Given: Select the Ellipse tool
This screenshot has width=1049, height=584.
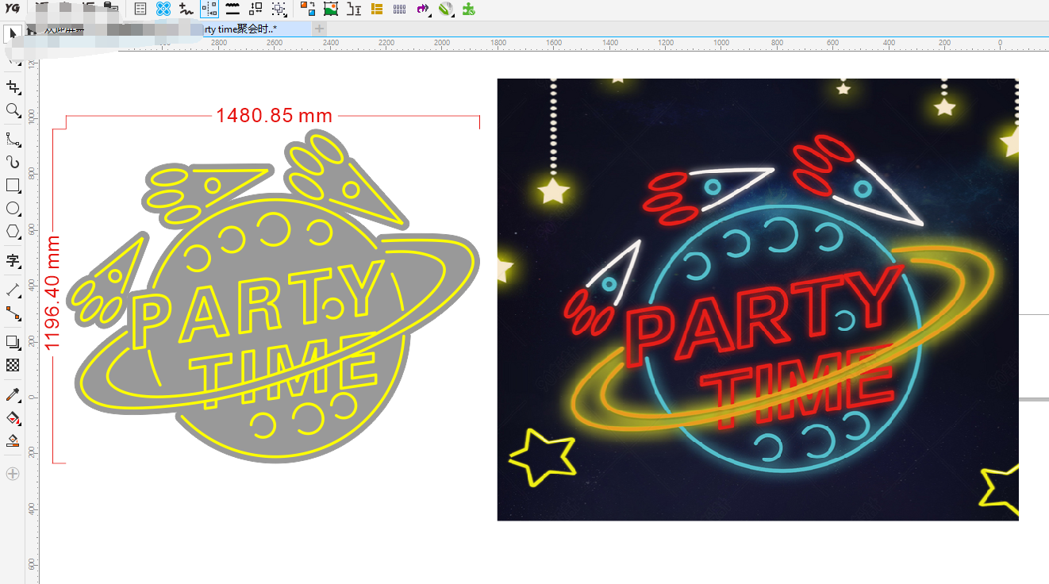Looking at the screenshot, I should click(13, 208).
